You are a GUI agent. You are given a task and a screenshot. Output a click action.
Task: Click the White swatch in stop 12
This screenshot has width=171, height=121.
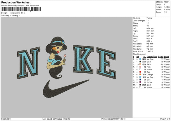140,87
